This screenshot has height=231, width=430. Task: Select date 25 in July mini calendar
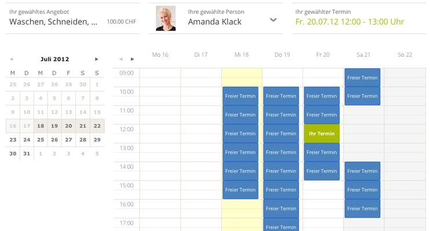(x=41, y=140)
